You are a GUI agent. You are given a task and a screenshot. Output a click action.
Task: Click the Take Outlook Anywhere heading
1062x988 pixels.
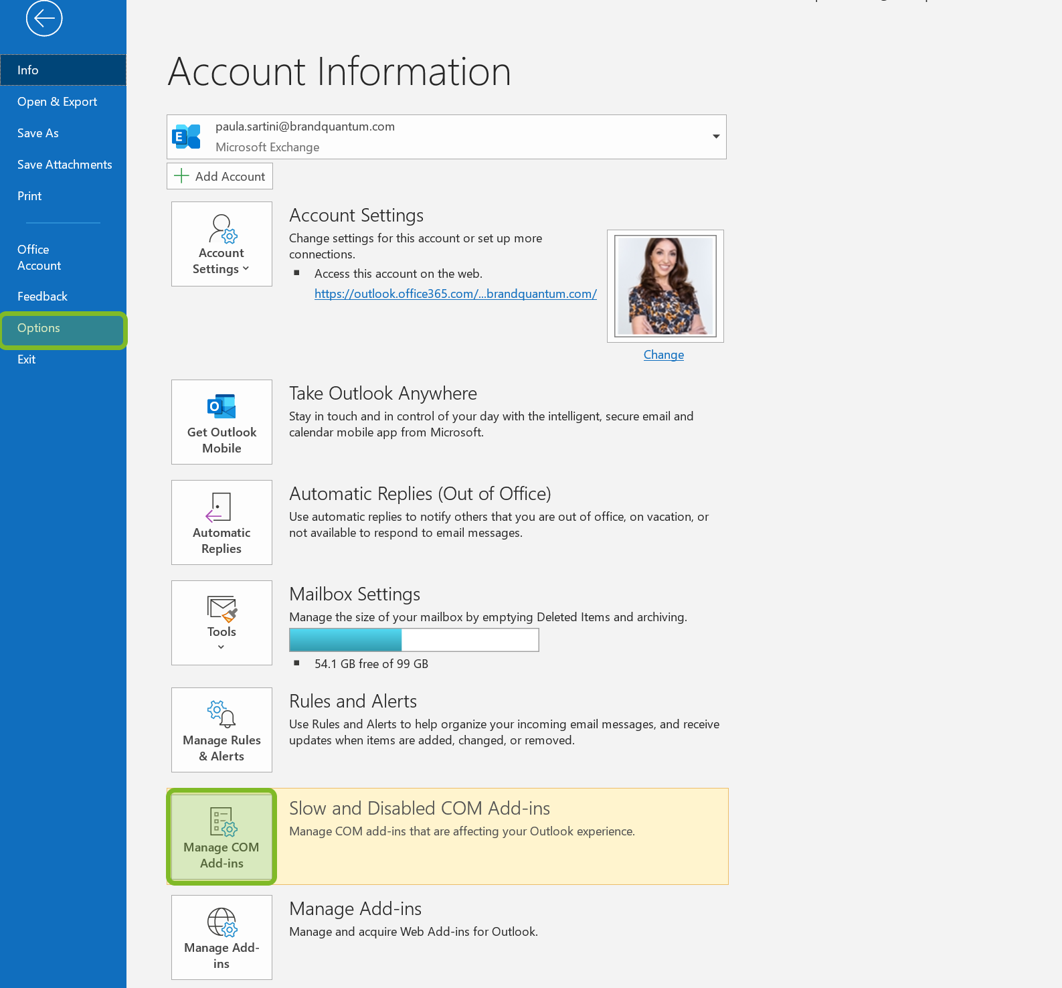(383, 394)
